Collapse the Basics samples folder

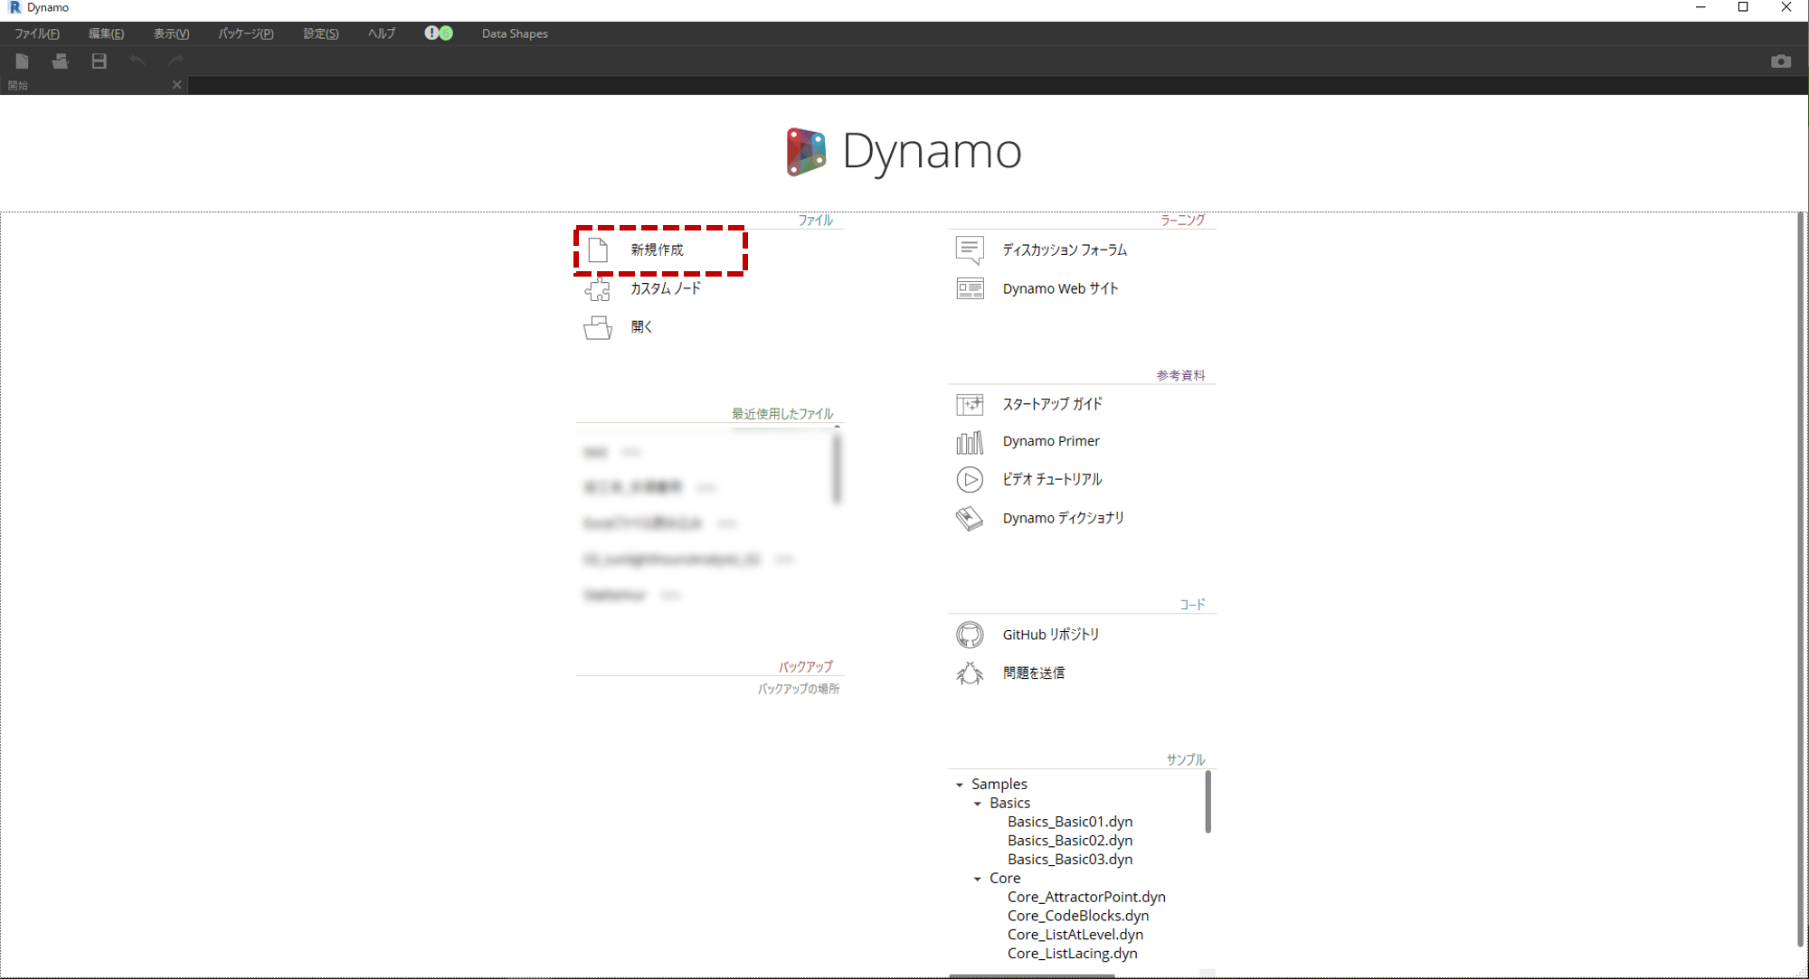pyautogui.click(x=978, y=804)
